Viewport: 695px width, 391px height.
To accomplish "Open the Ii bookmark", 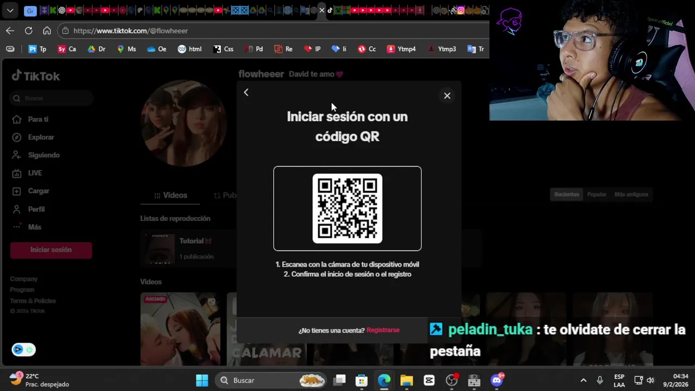I will coord(339,49).
